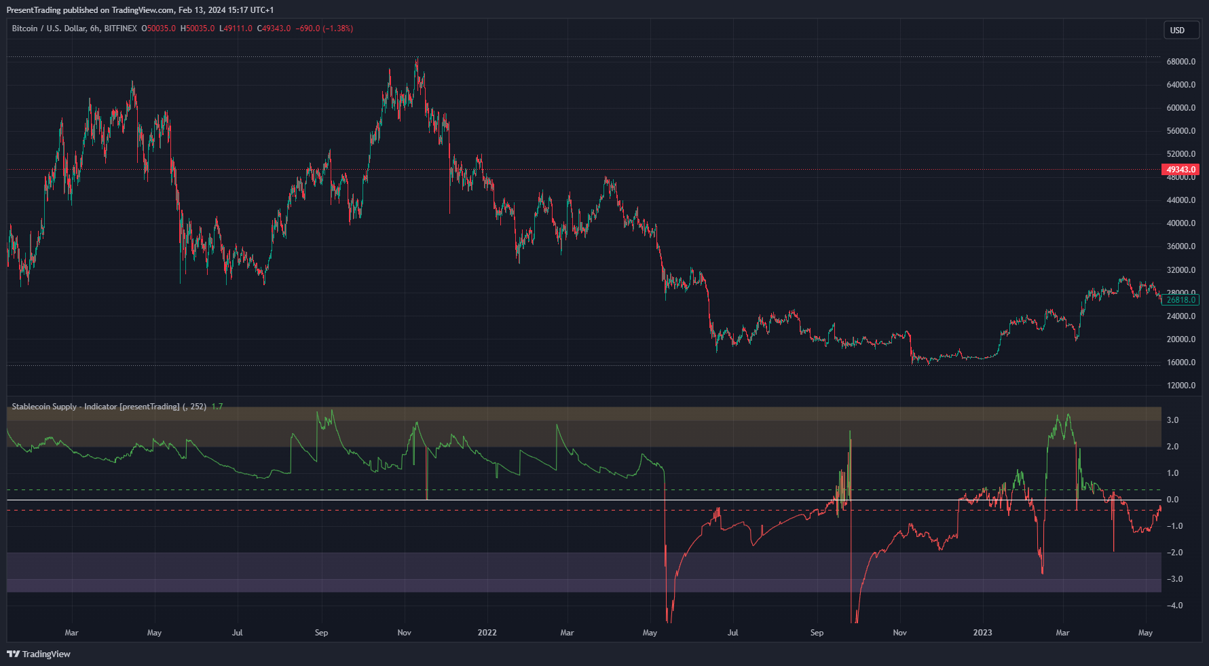Click the Nov label right before 2023
The image size is (1209, 666).
point(899,633)
